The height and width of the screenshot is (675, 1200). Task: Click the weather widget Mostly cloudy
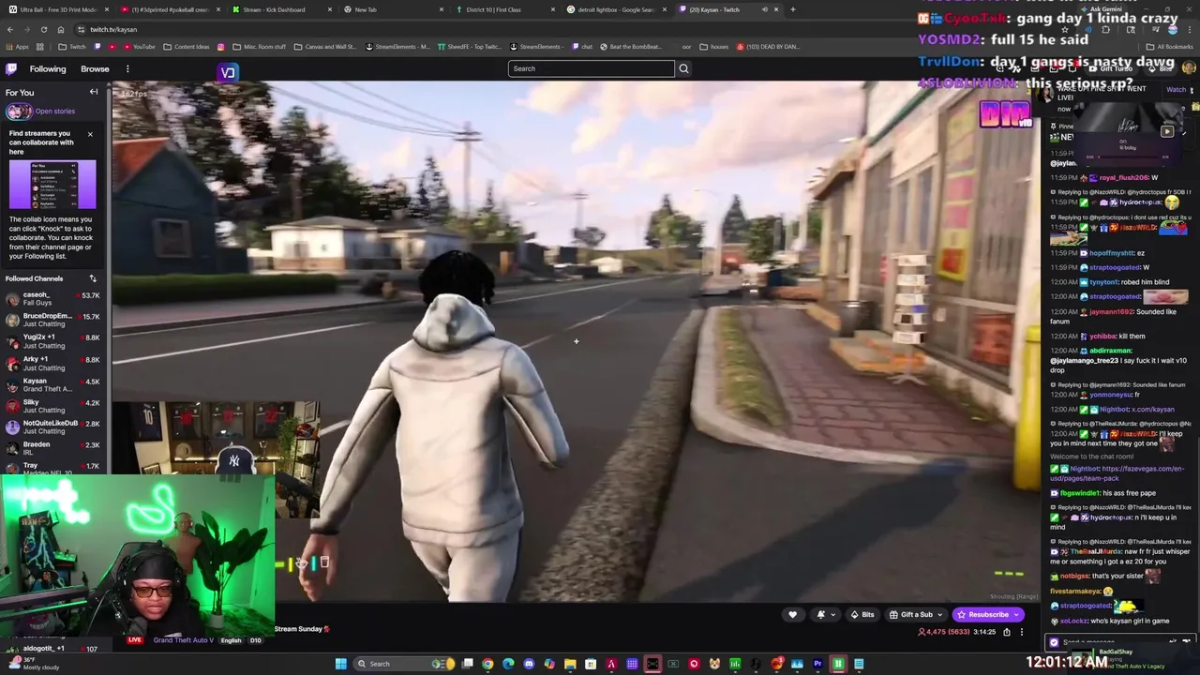(x=33, y=663)
